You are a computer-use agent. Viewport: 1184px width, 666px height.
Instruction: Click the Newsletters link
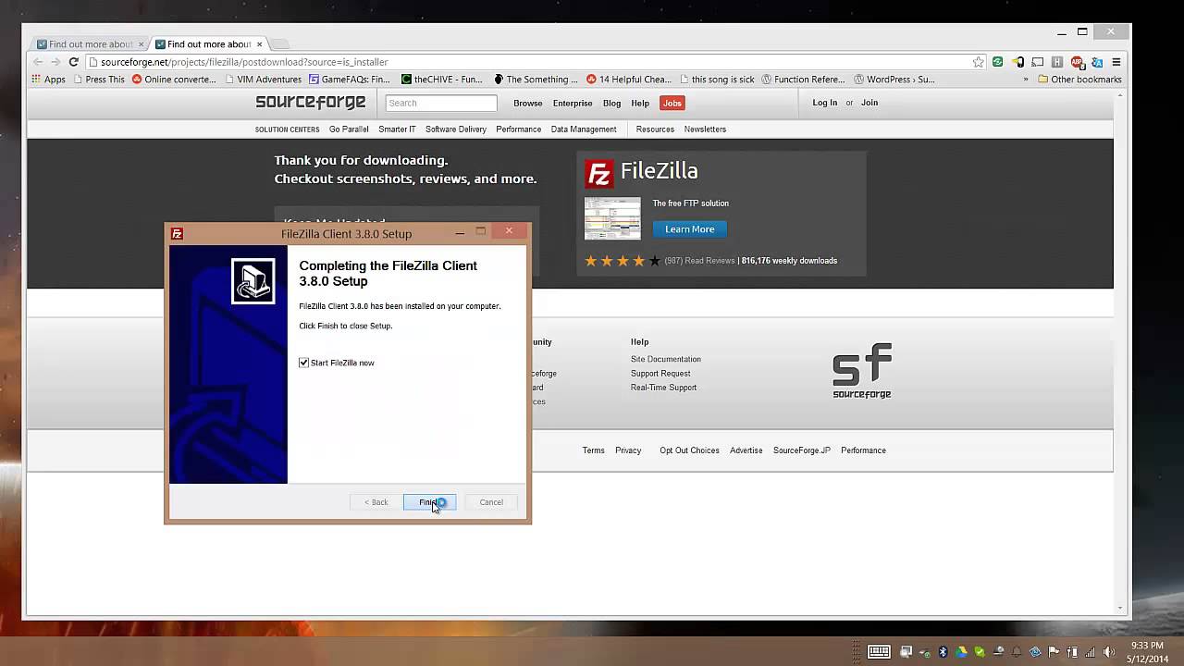click(705, 129)
